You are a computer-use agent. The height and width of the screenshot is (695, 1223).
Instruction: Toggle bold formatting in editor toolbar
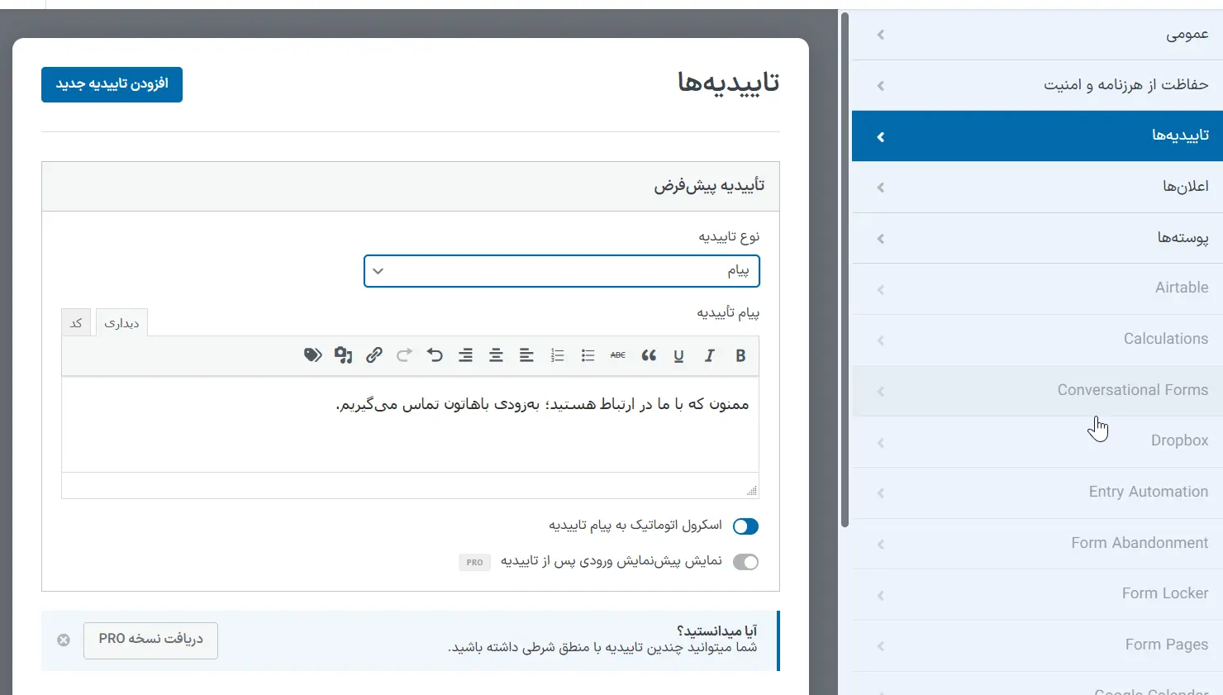click(x=740, y=355)
